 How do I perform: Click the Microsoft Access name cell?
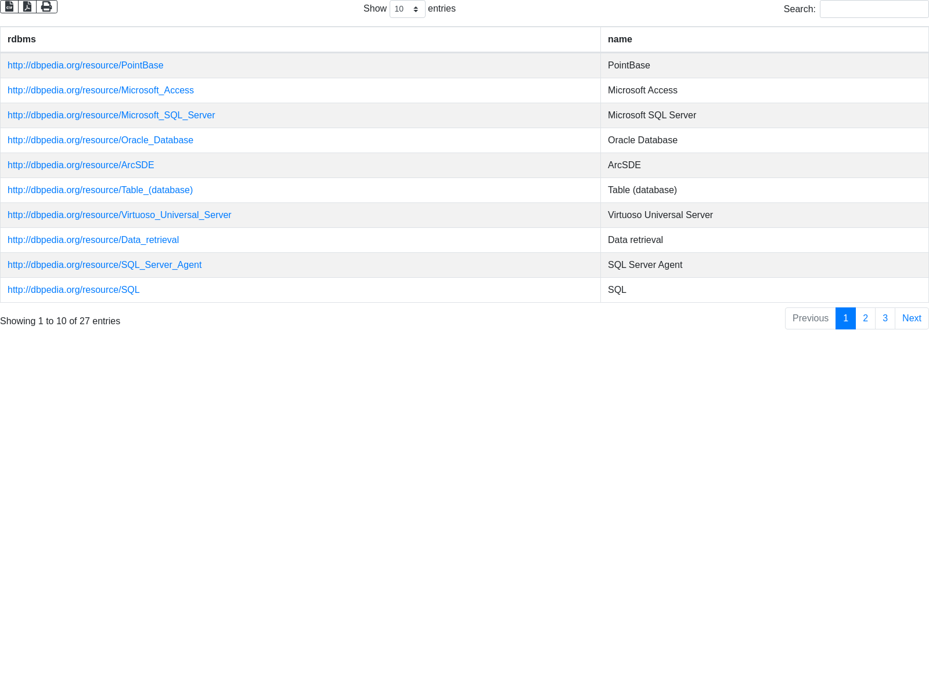(764, 90)
